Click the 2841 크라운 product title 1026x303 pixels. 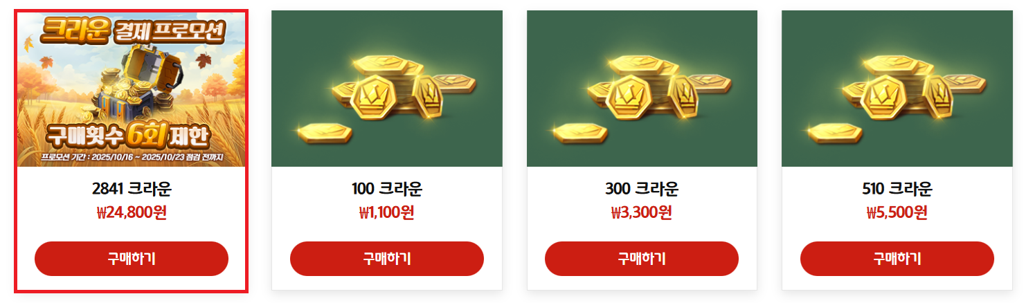(131, 189)
